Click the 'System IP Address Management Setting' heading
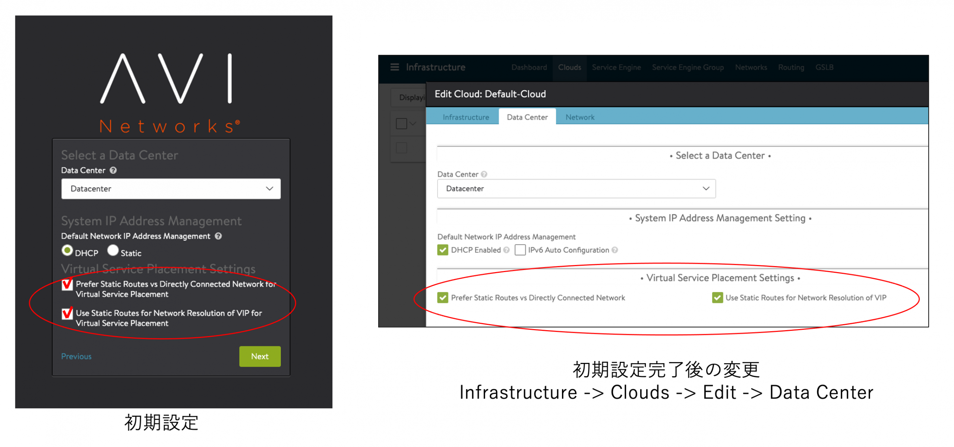The height and width of the screenshot is (447, 954). click(x=720, y=218)
